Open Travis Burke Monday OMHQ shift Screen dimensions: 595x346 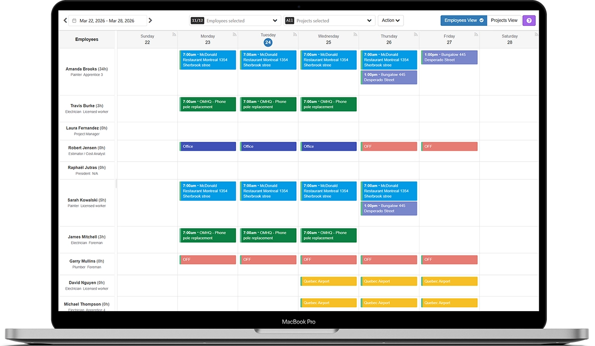pos(208,104)
